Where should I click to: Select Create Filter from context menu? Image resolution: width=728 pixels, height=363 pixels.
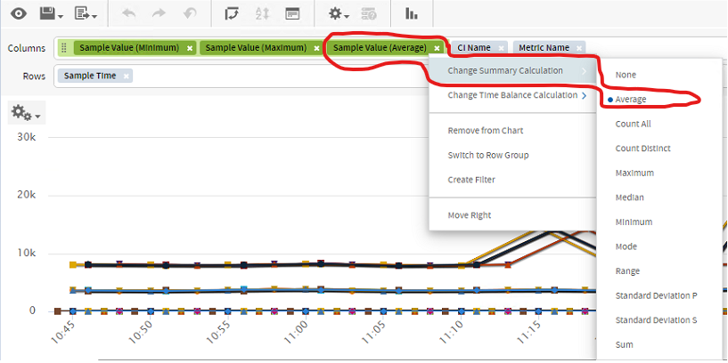point(471,180)
